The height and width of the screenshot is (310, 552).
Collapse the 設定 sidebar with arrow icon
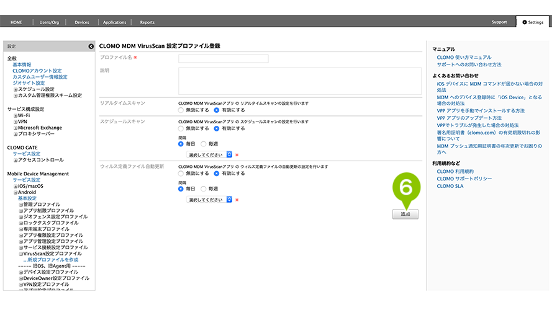point(91,46)
